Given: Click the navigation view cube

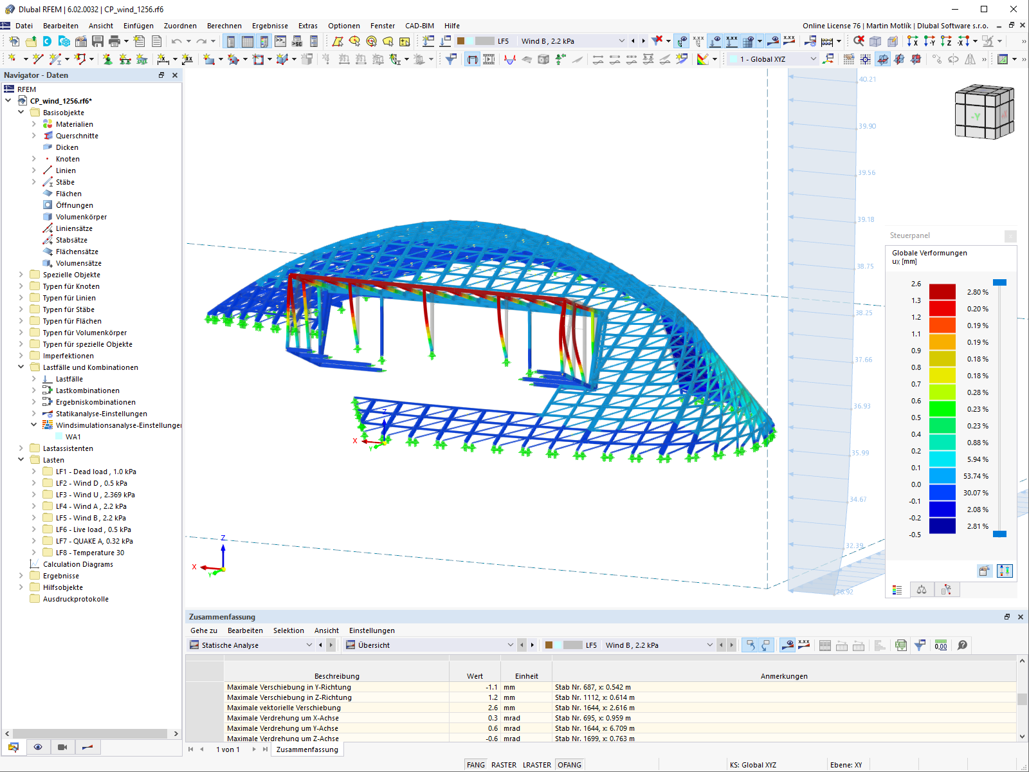Looking at the screenshot, I should [984, 112].
